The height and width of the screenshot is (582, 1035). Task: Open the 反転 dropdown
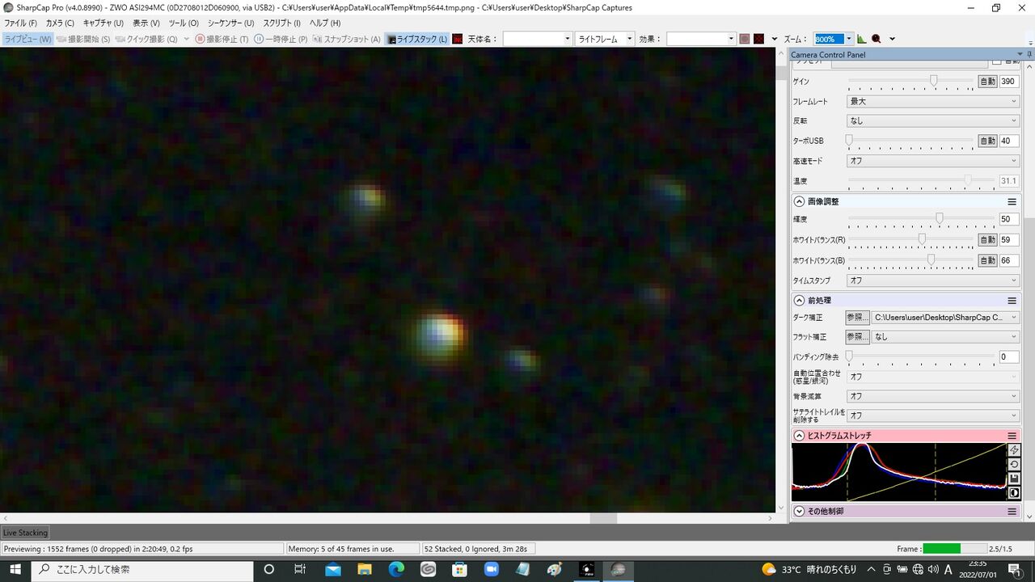(x=932, y=121)
